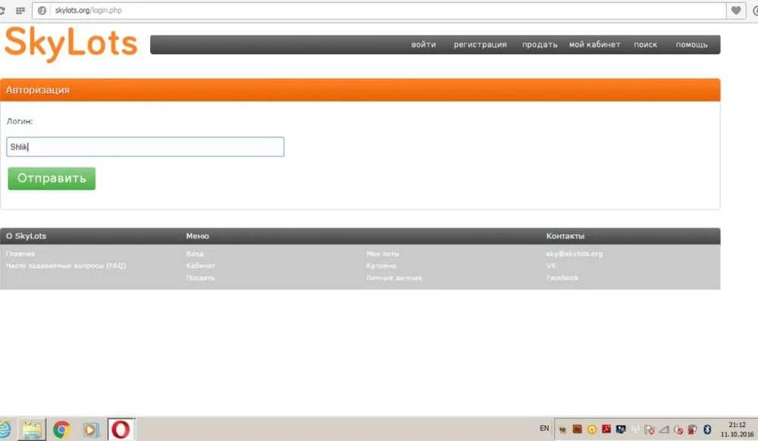This screenshot has height=441, width=758.
Task: Focus the Логин input field
Action: [145, 147]
